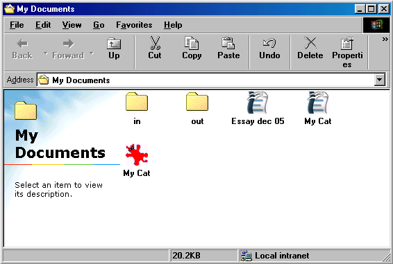Image resolution: width=393 pixels, height=264 pixels.
Task: Open the View menu
Action: click(72, 25)
